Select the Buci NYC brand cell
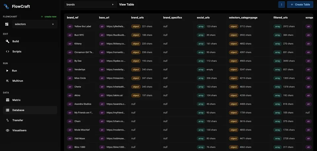The image size is (317, 151). [x=80, y=35]
